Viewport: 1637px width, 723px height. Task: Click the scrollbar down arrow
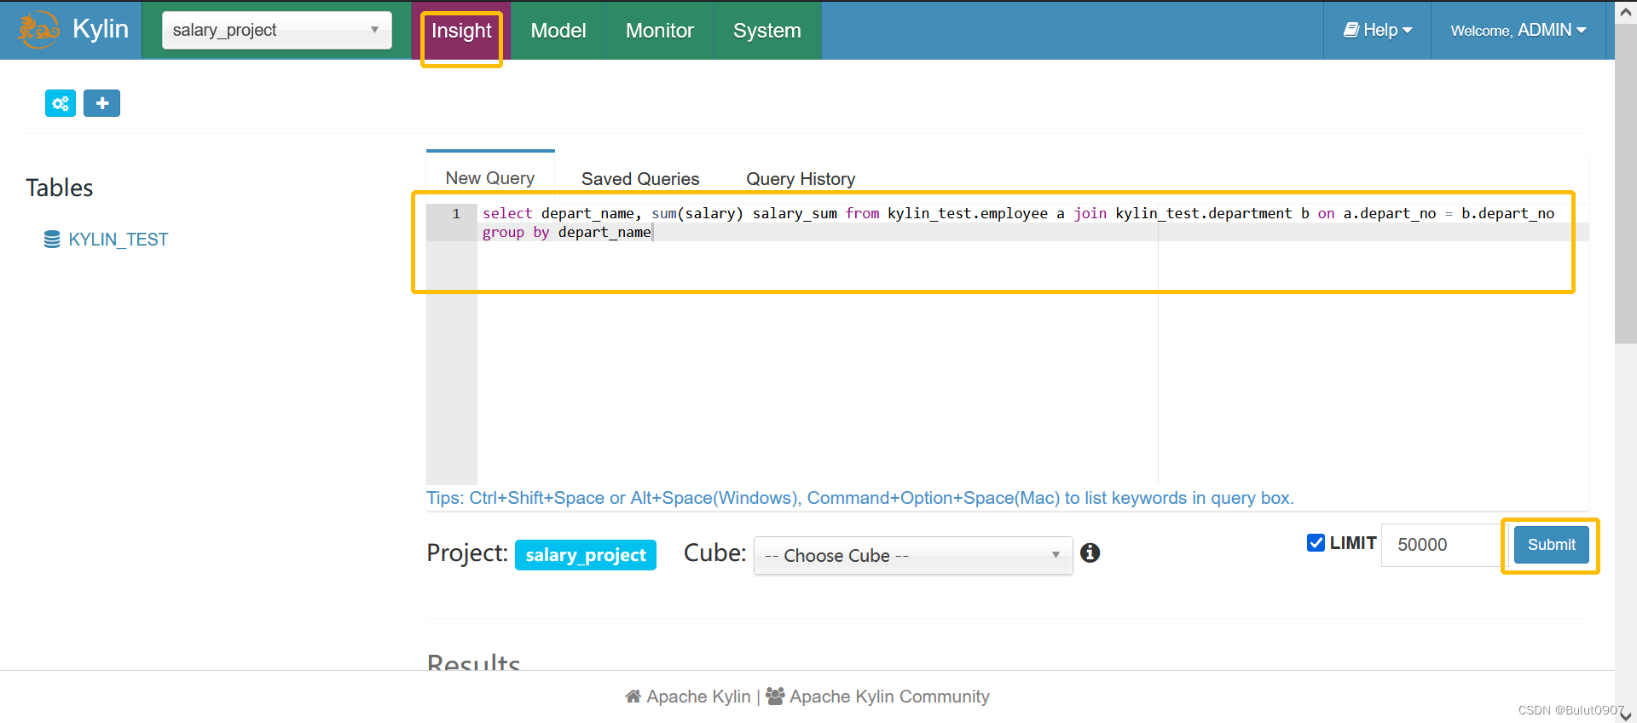tap(1626, 714)
